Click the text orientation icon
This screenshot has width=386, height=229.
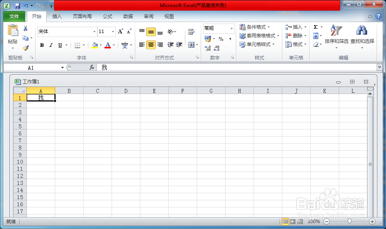click(x=170, y=32)
